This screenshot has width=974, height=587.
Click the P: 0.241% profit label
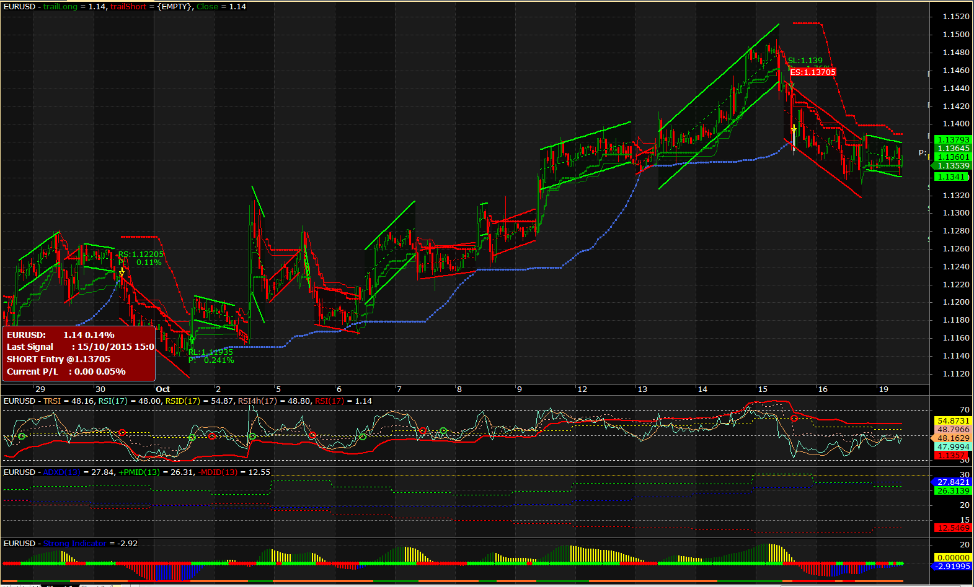tap(211, 360)
